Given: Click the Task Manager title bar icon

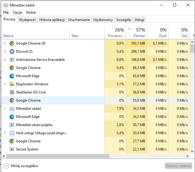Looking at the screenshot, I should [x=6, y=5].
